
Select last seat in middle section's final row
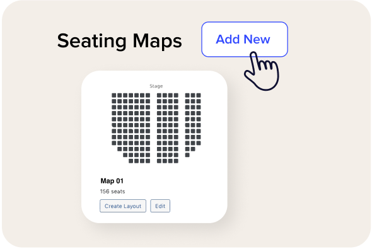pos(176,161)
